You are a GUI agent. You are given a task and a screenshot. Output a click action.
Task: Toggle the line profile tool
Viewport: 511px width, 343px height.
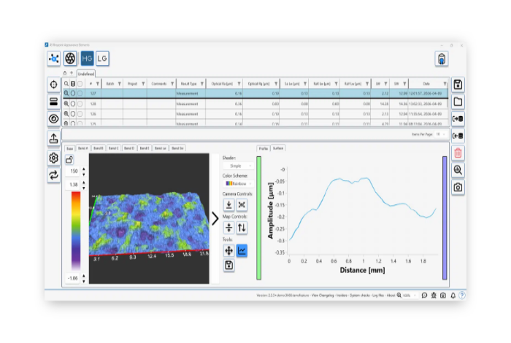(x=242, y=250)
